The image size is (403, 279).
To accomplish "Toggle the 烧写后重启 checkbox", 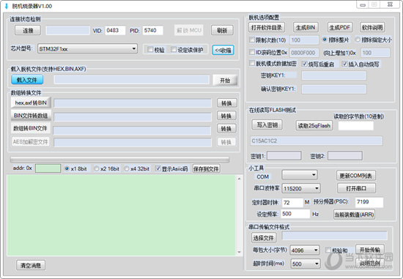I will point(305,64).
